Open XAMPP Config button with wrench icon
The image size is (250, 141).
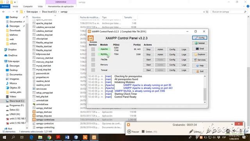pos(200,38)
